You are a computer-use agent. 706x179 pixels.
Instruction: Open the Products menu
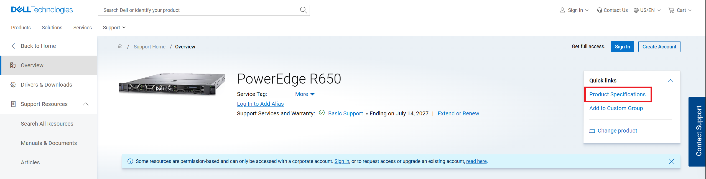point(21,28)
